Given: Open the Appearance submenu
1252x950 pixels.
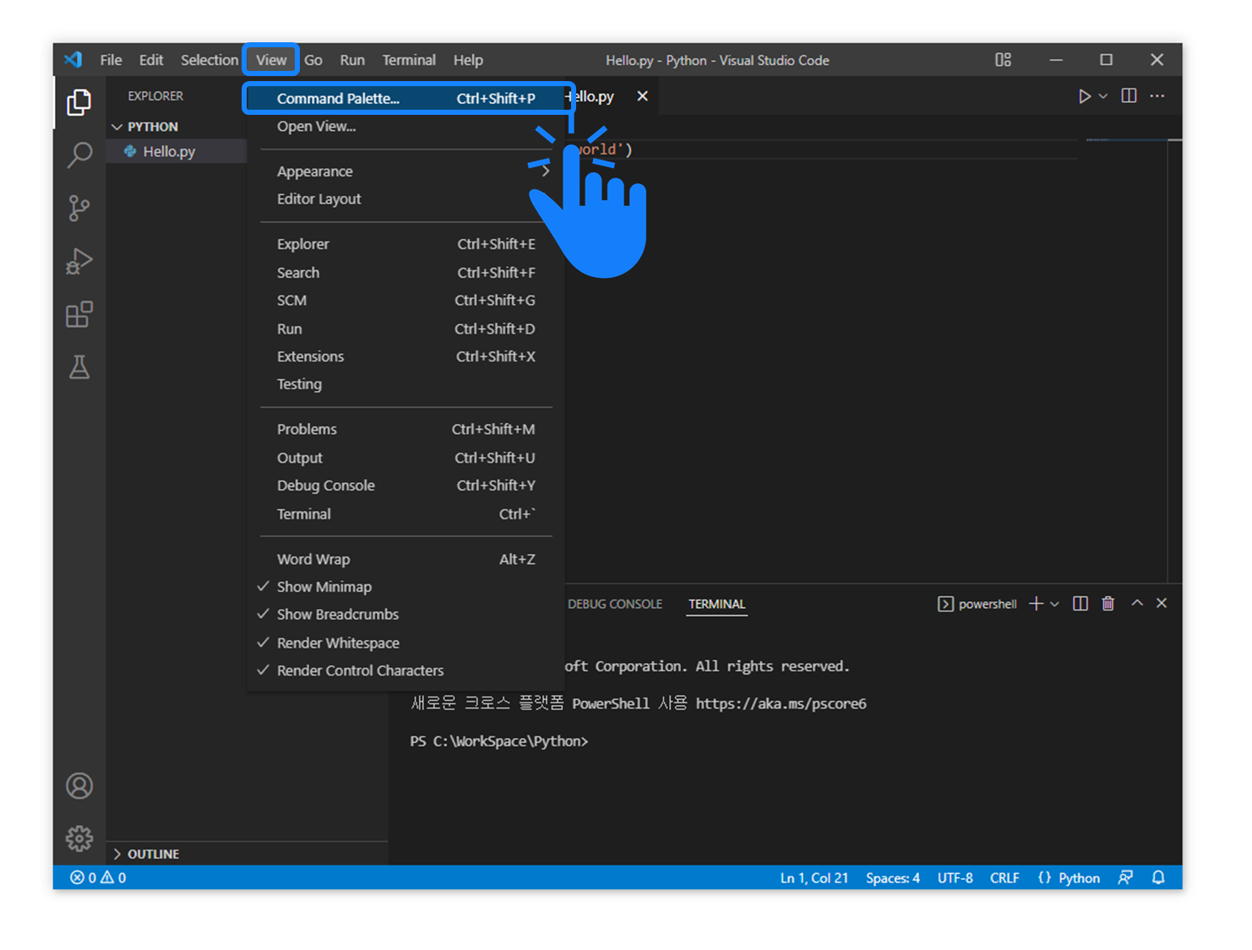Looking at the screenshot, I should pyautogui.click(x=406, y=171).
